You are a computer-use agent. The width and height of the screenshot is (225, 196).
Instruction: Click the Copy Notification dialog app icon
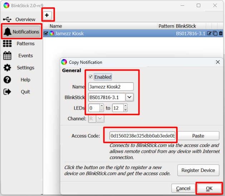click(64, 62)
